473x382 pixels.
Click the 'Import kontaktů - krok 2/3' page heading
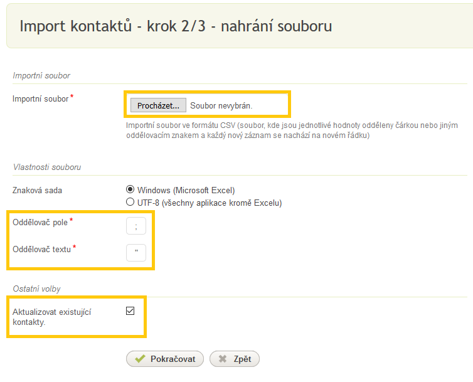tap(176, 26)
